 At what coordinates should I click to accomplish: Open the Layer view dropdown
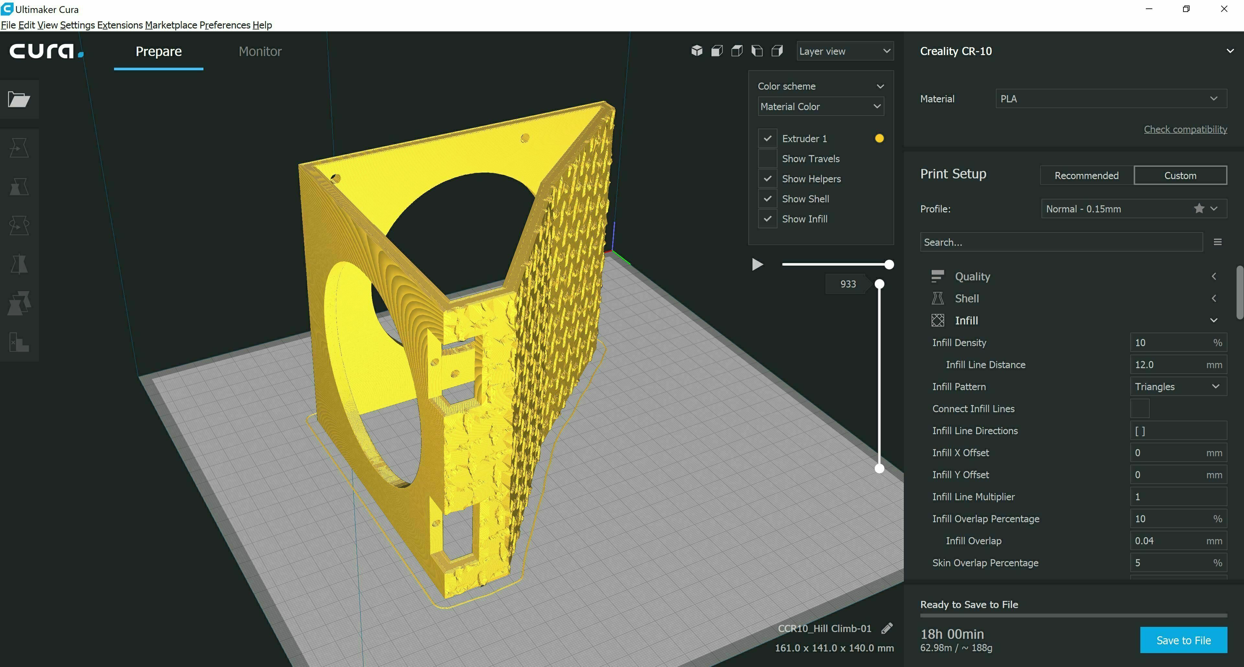[845, 51]
